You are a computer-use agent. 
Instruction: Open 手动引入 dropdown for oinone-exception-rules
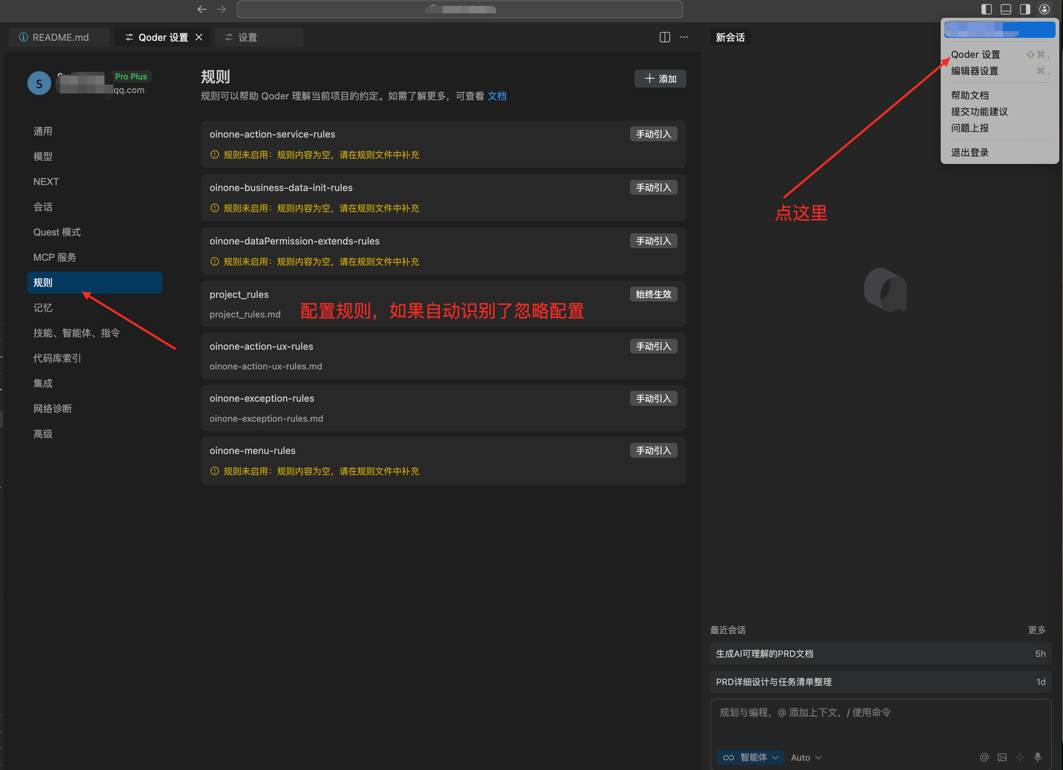[x=653, y=398]
